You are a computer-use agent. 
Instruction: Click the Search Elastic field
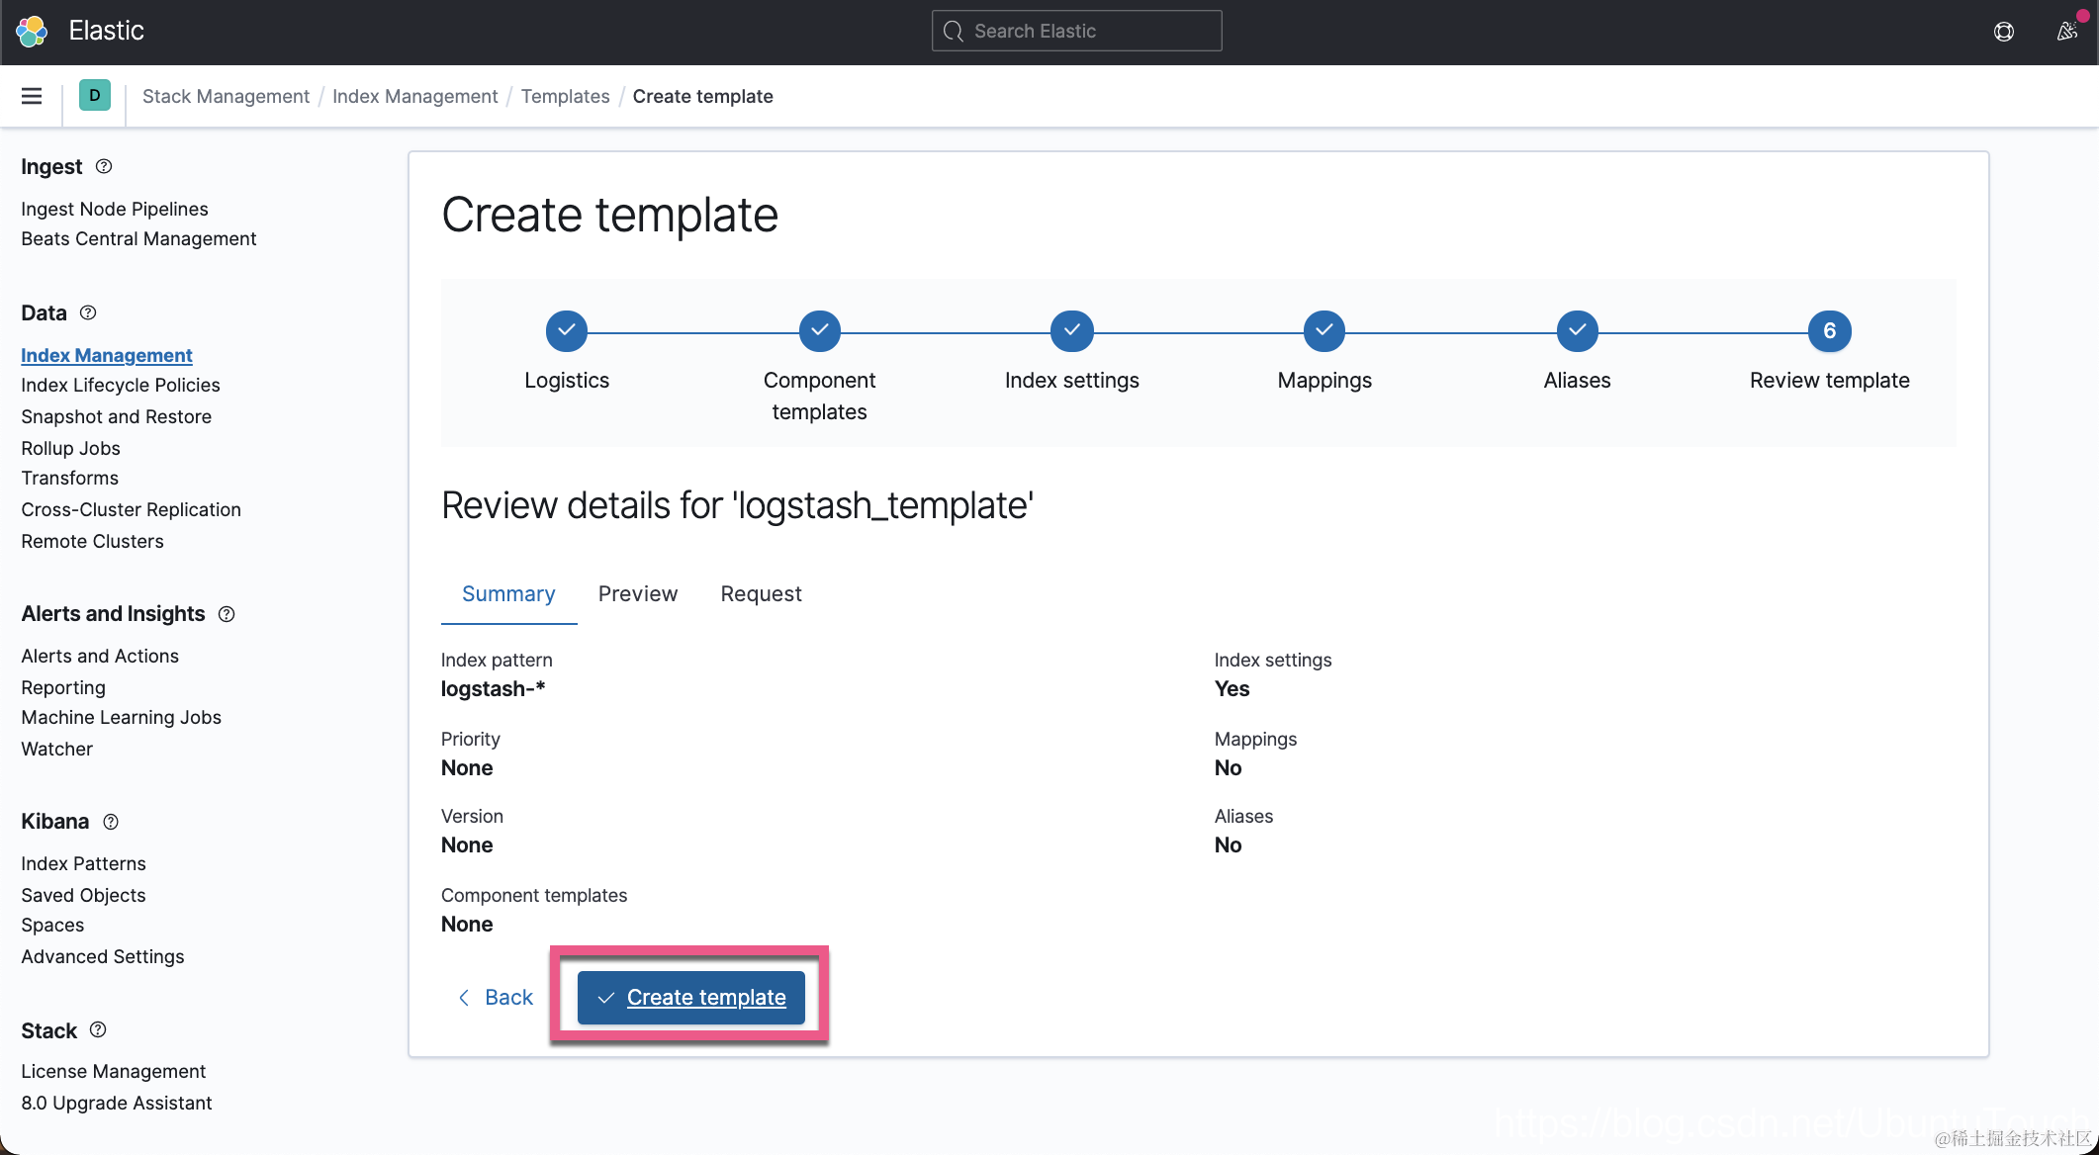pyautogui.click(x=1077, y=31)
